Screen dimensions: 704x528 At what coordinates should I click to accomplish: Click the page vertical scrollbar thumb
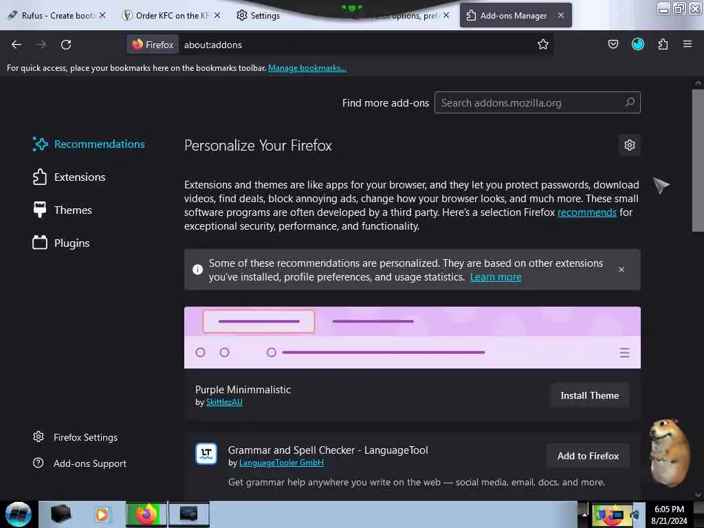click(x=698, y=160)
